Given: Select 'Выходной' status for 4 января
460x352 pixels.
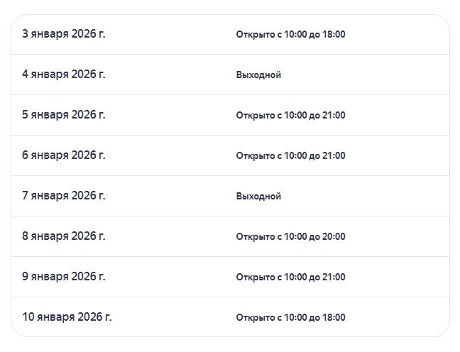Looking at the screenshot, I should click(x=258, y=75).
